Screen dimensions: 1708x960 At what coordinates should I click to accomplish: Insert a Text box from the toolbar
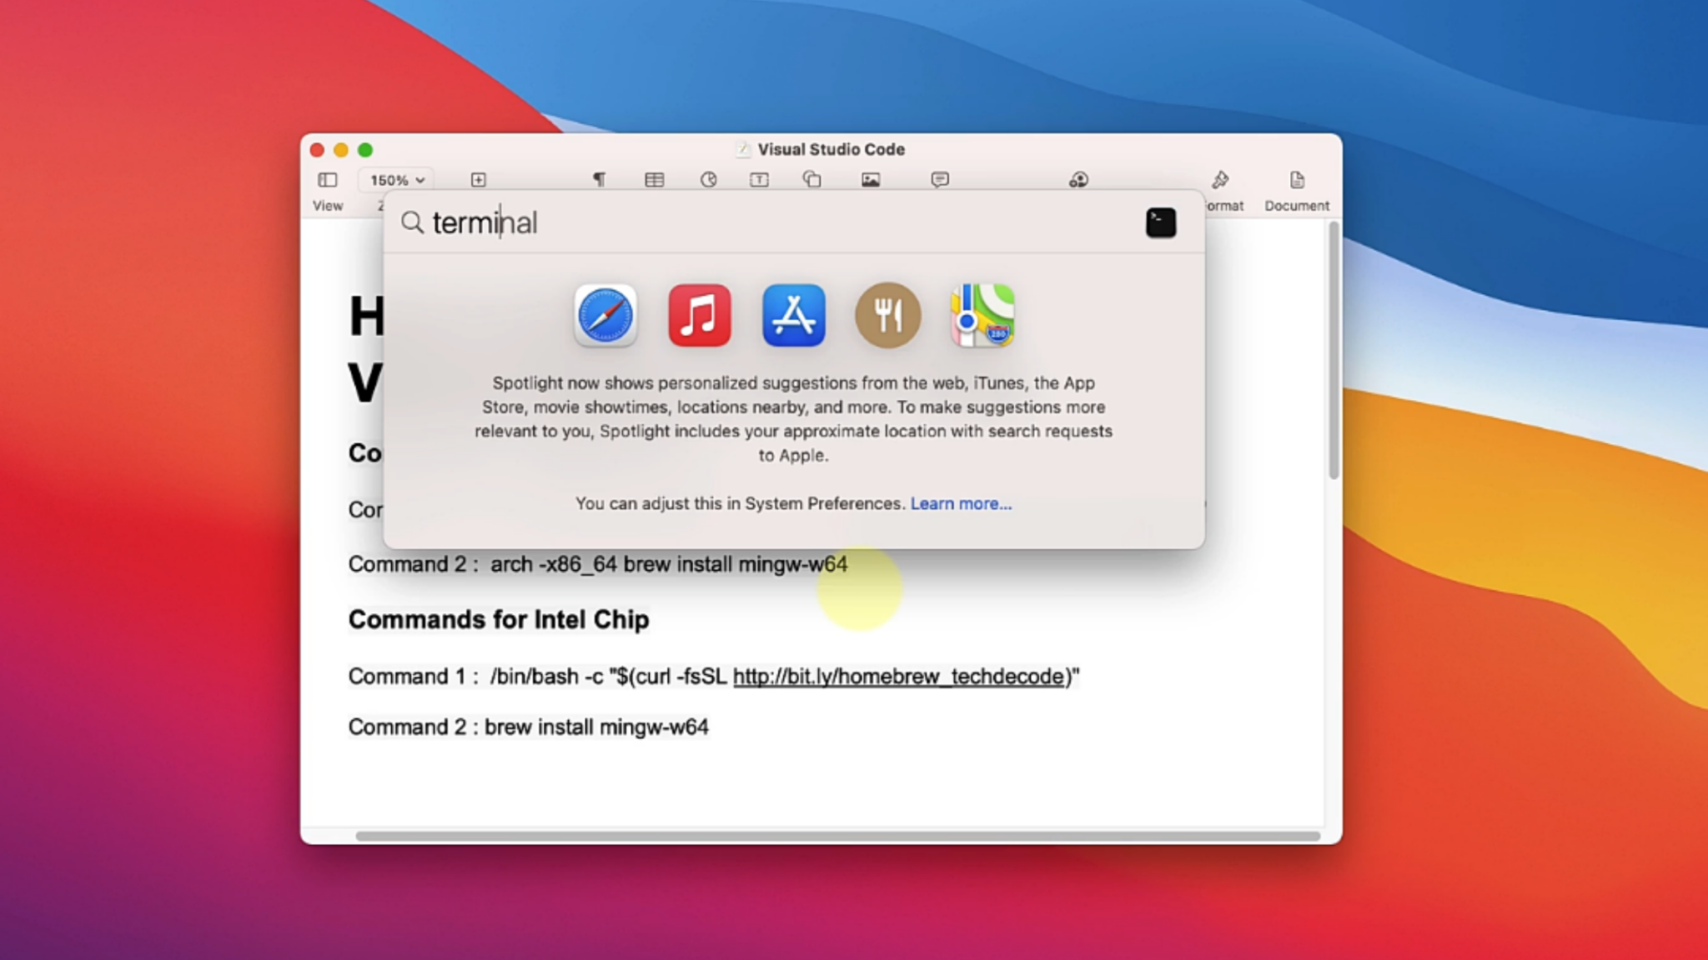(759, 180)
